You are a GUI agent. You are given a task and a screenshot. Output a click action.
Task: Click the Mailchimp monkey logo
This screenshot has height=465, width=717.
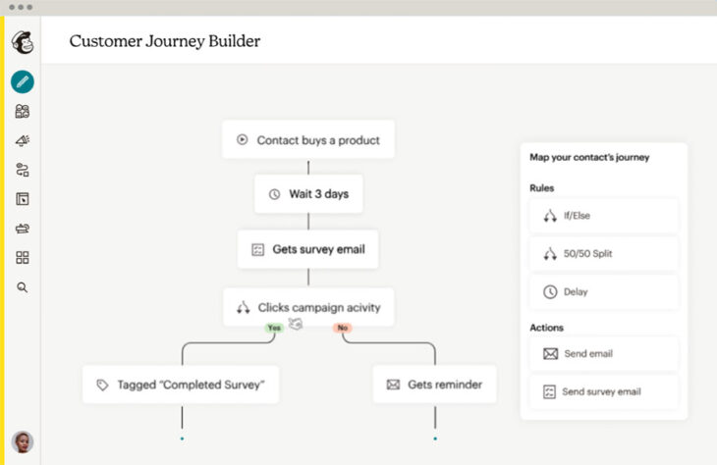pyautogui.click(x=22, y=43)
